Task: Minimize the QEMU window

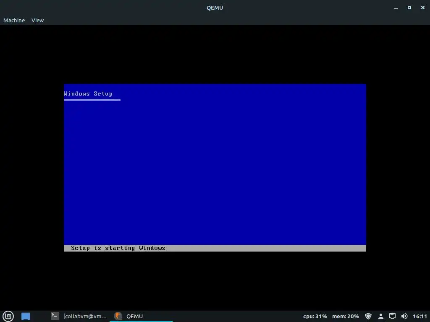Action: pyautogui.click(x=396, y=8)
